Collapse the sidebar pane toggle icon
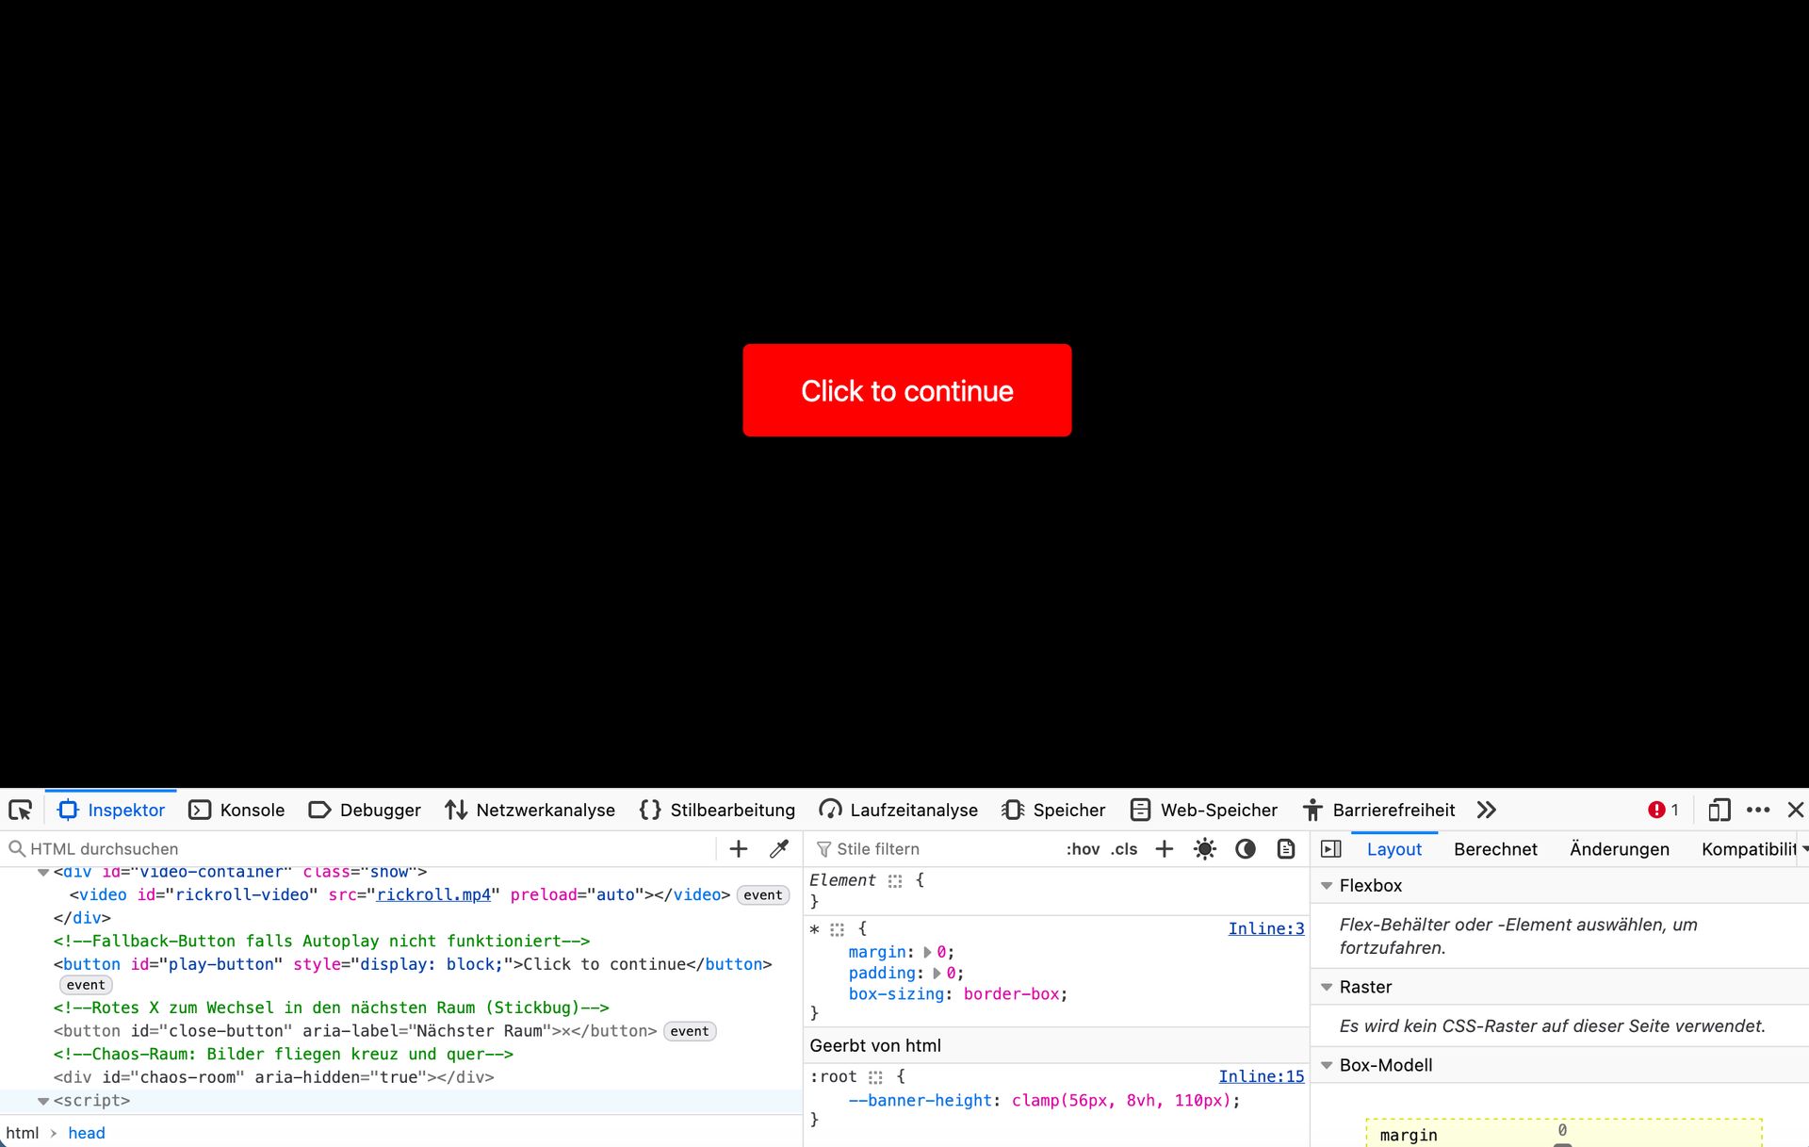Screen dimensions: 1809x1147 click(x=1331, y=849)
